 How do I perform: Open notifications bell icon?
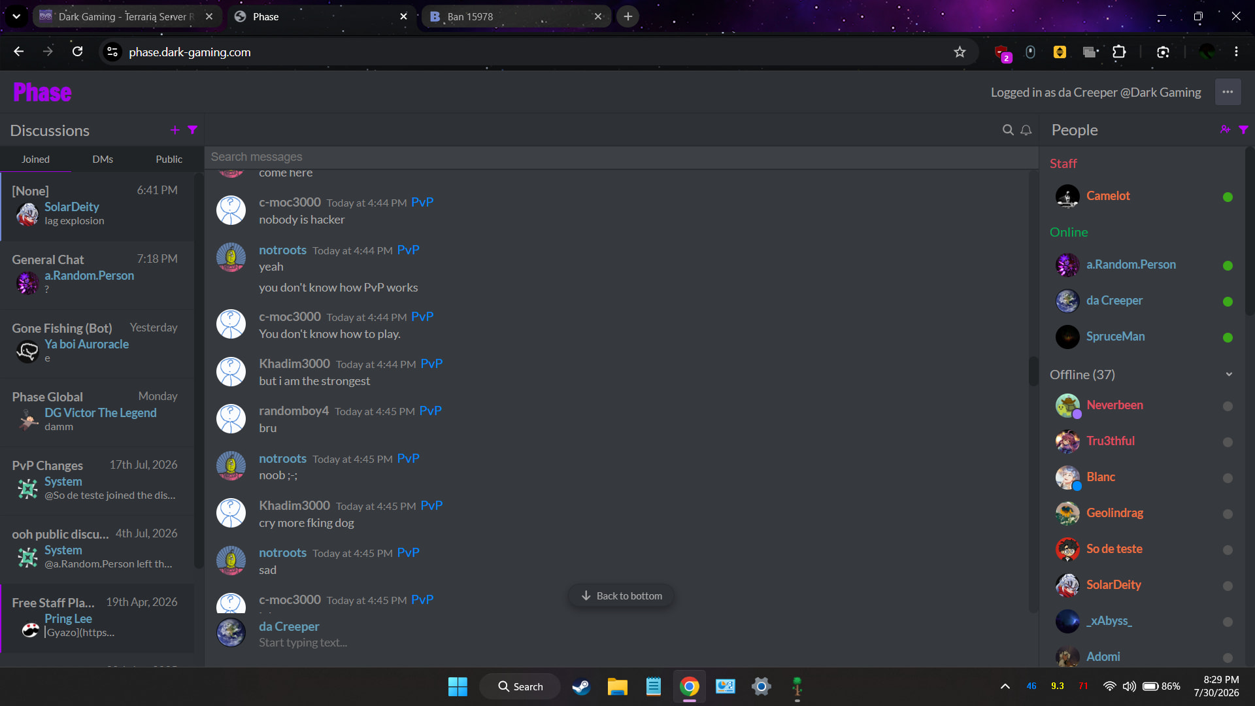tap(1026, 130)
